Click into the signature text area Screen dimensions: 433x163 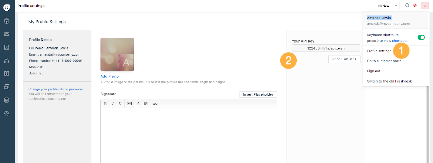tap(189, 135)
